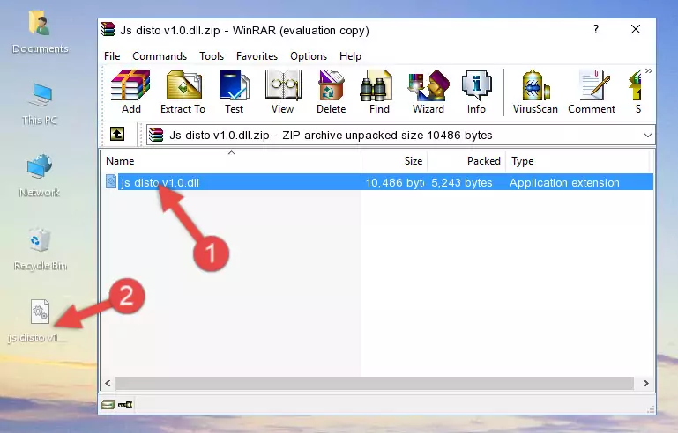This screenshot has height=433, width=678.
Task: Select the Network desktop icon
Action: coord(40,175)
